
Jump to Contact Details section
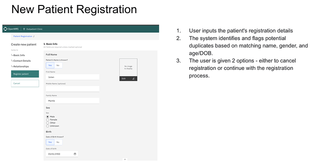(x=22, y=61)
